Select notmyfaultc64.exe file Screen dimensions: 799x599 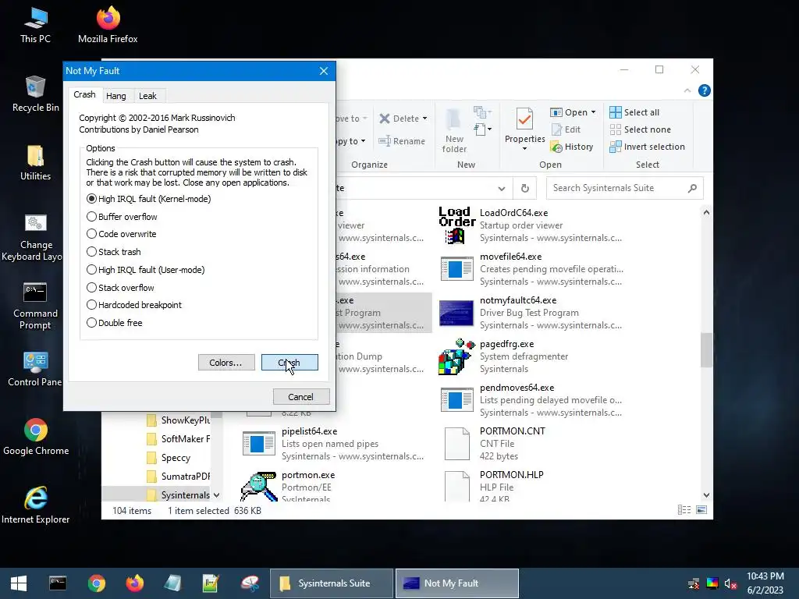point(532,313)
